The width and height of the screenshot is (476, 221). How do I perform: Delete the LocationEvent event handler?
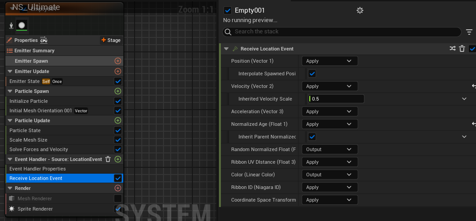(108, 159)
